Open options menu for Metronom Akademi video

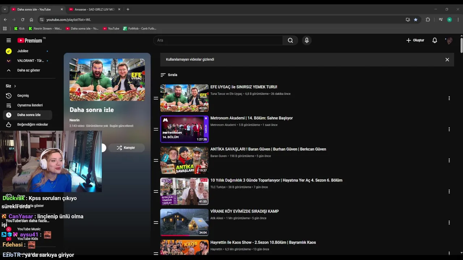pyautogui.click(x=449, y=129)
